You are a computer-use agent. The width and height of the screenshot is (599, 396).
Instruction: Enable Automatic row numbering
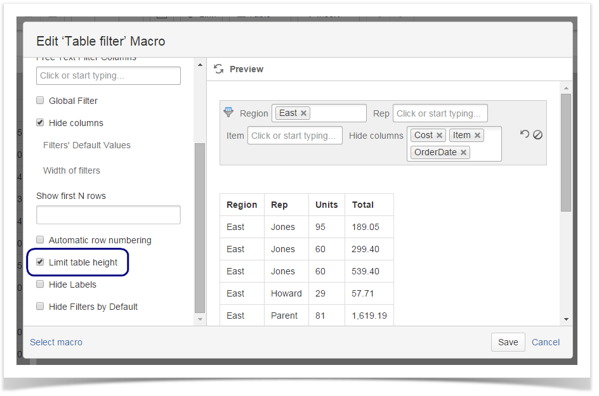[40, 240]
